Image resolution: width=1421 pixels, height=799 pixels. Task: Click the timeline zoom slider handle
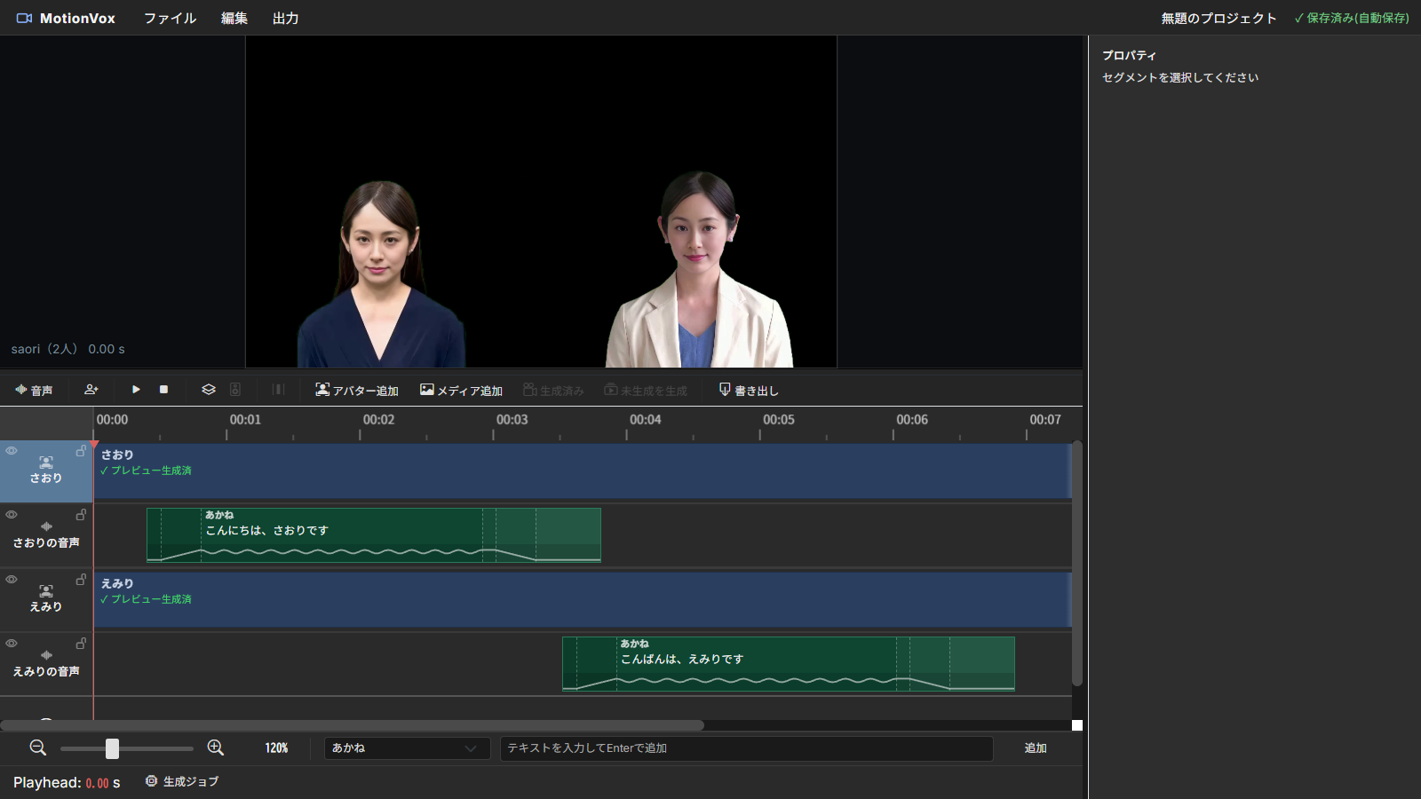[112, 748]
